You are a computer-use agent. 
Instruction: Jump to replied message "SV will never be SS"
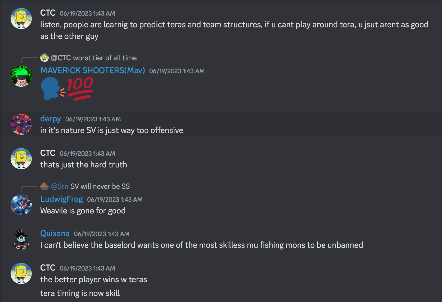(x=100, y=186)
